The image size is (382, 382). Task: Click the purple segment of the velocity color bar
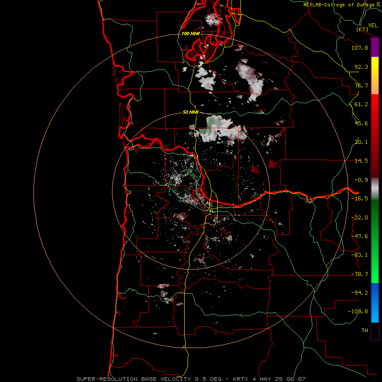click(x=375, y=47)
